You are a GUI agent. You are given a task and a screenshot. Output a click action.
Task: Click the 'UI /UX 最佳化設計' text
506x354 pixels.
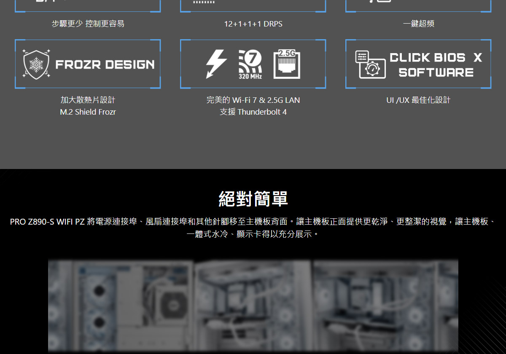[418, 100]
